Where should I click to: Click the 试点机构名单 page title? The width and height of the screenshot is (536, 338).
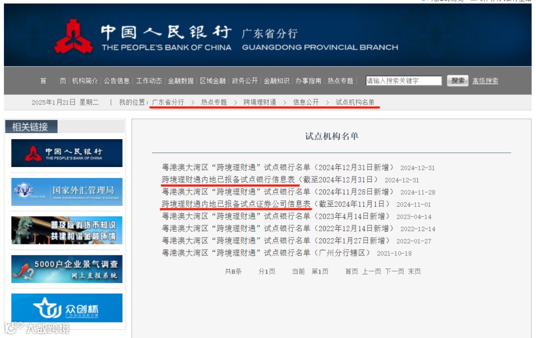click(x=332, y=136)
